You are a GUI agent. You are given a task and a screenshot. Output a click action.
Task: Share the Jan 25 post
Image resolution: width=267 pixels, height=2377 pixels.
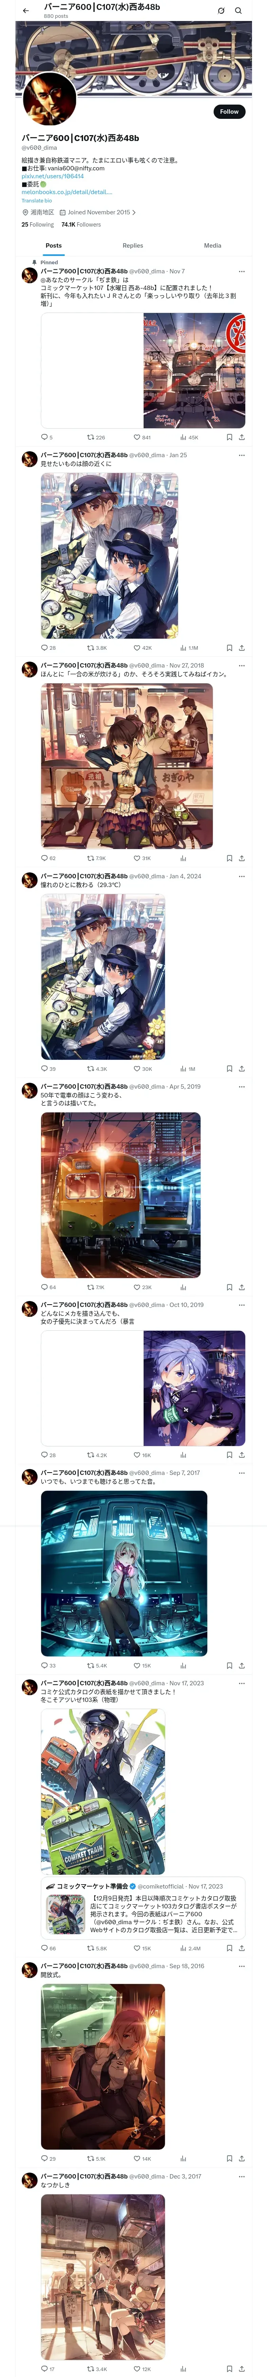coord(241,648)
